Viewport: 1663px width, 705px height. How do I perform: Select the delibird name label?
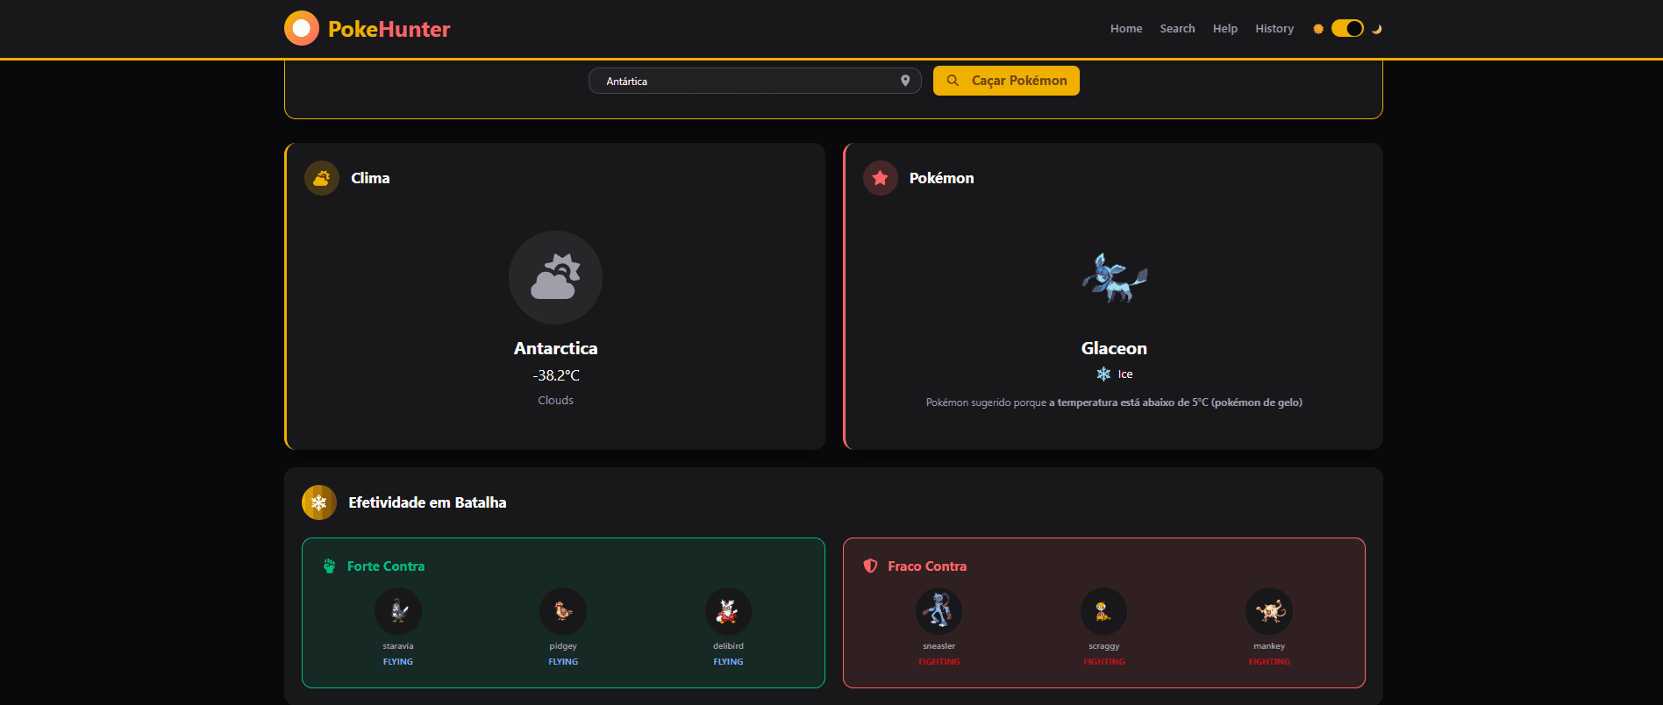coord(728,646)
